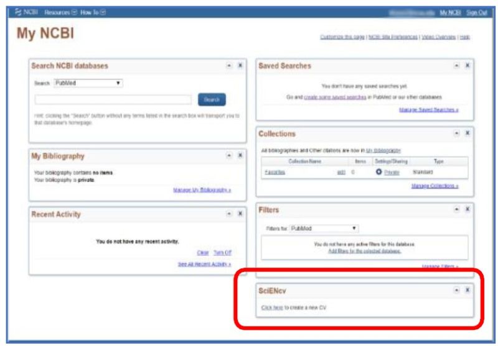Open Manage Collections link
498x346 pixels.
tap(435, 186)
